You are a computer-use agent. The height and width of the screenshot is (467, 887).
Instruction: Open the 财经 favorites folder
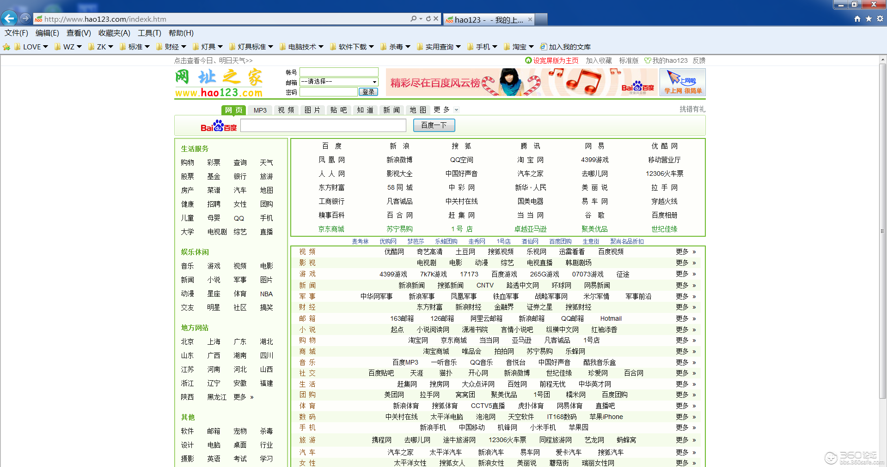point(171,47)
